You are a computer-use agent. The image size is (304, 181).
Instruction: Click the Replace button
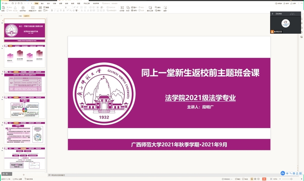[x=158, y=10]
